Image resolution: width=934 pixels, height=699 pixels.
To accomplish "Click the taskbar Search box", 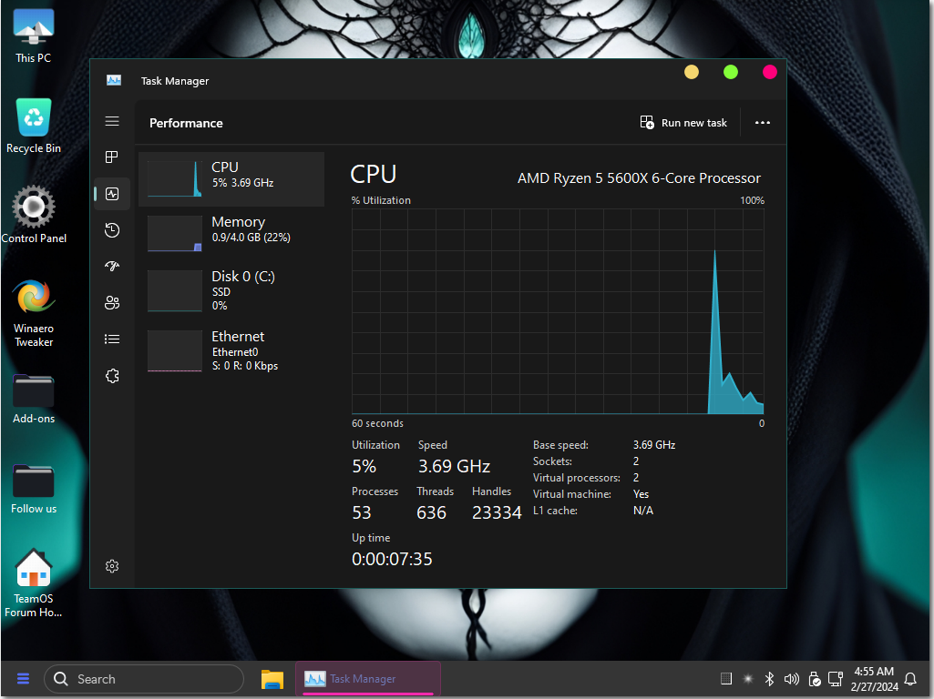I will pyautogui.click(x=144, y=679).
